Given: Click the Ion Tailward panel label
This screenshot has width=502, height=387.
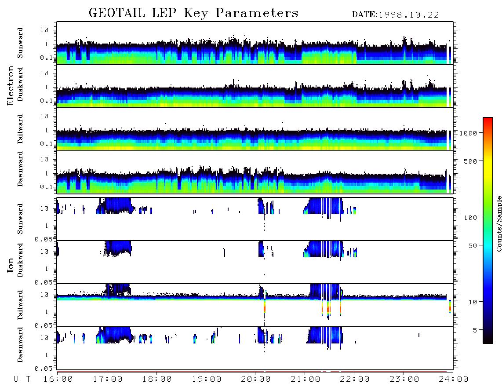Looking at the screenshot, I should [x=20, y=305].
